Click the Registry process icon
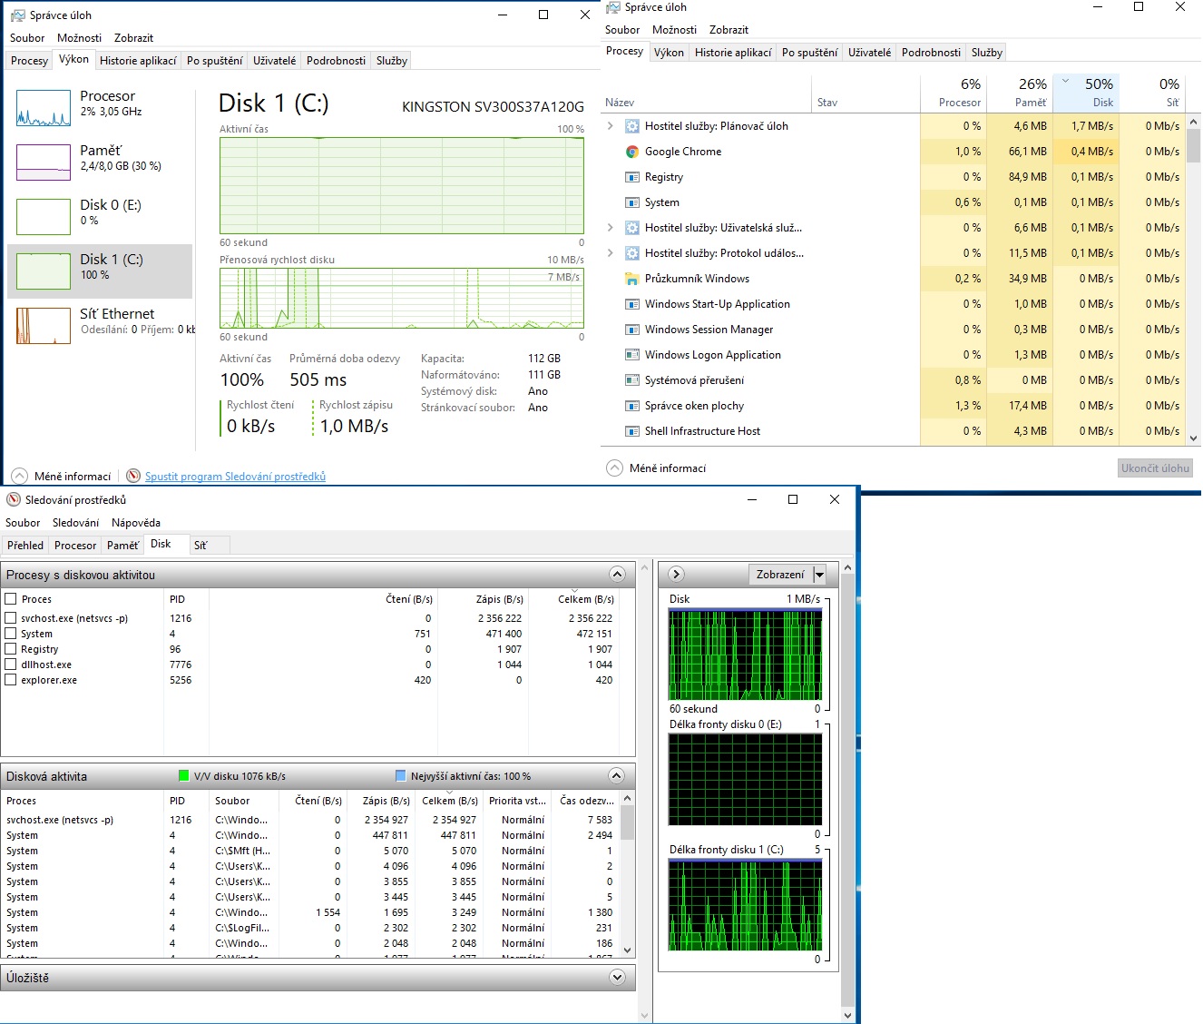1203x1024 pixels. 632,177
